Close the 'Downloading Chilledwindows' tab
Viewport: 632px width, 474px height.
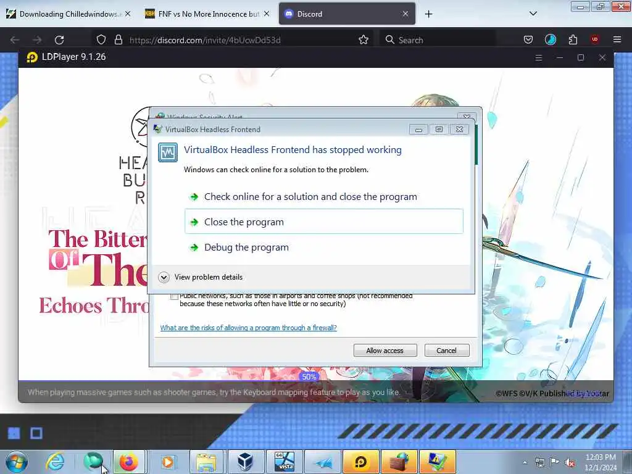pyautogui.click(x=128, y=14)
